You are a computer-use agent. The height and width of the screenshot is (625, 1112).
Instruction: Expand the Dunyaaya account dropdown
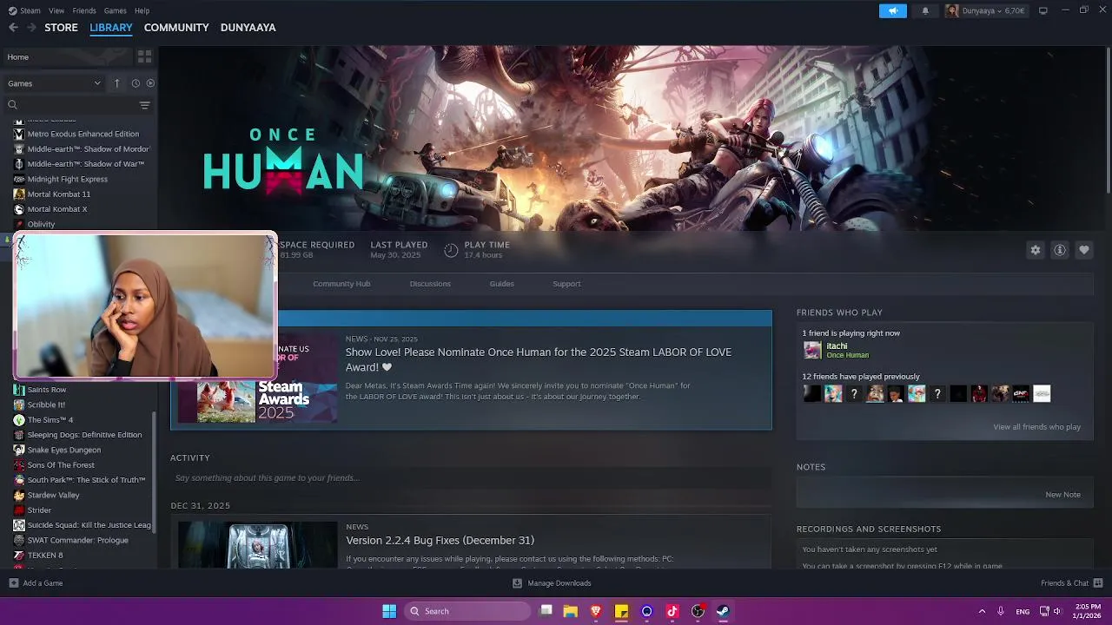coord(986,10)
